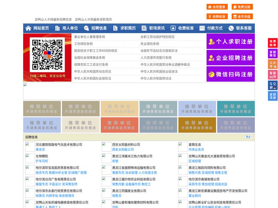Open 铲车司机 job link
Screen dimensions: 278x208
42,161
